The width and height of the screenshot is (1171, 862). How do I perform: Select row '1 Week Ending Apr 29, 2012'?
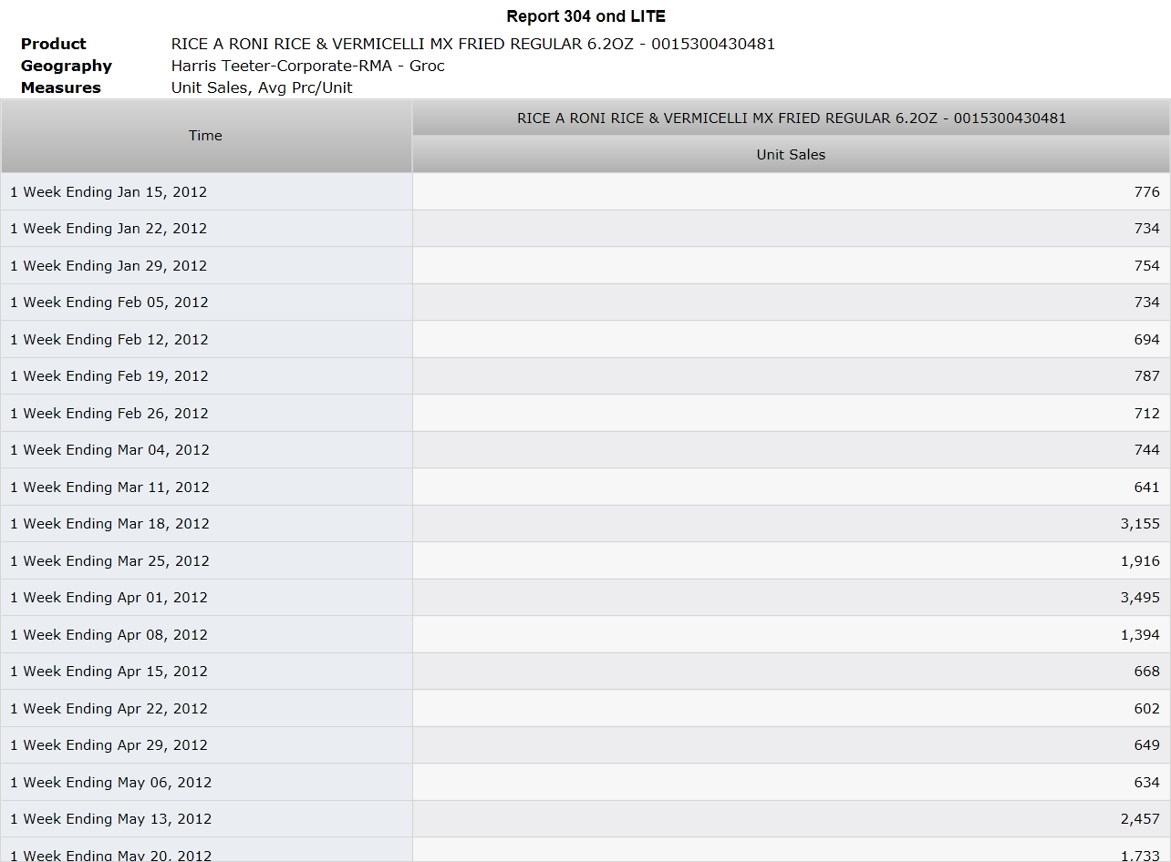pyautogui.click(x=585, y=745)
